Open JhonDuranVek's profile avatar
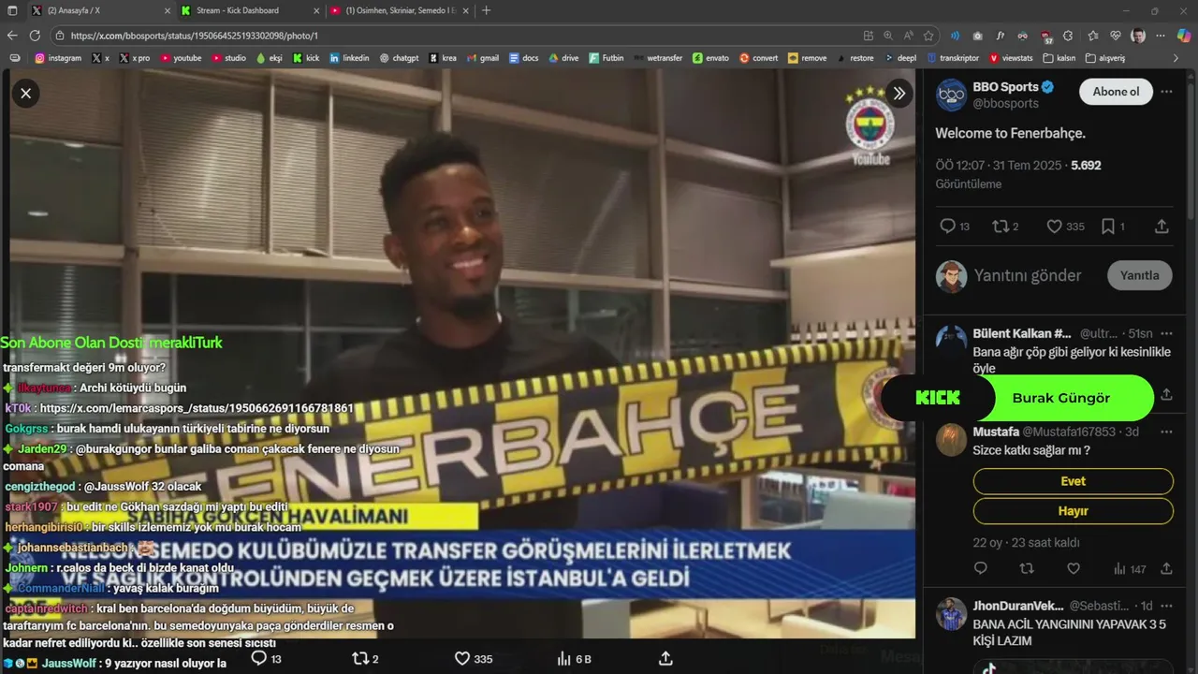The width and height of the screenshot is (1198, 674). [951, 613]
